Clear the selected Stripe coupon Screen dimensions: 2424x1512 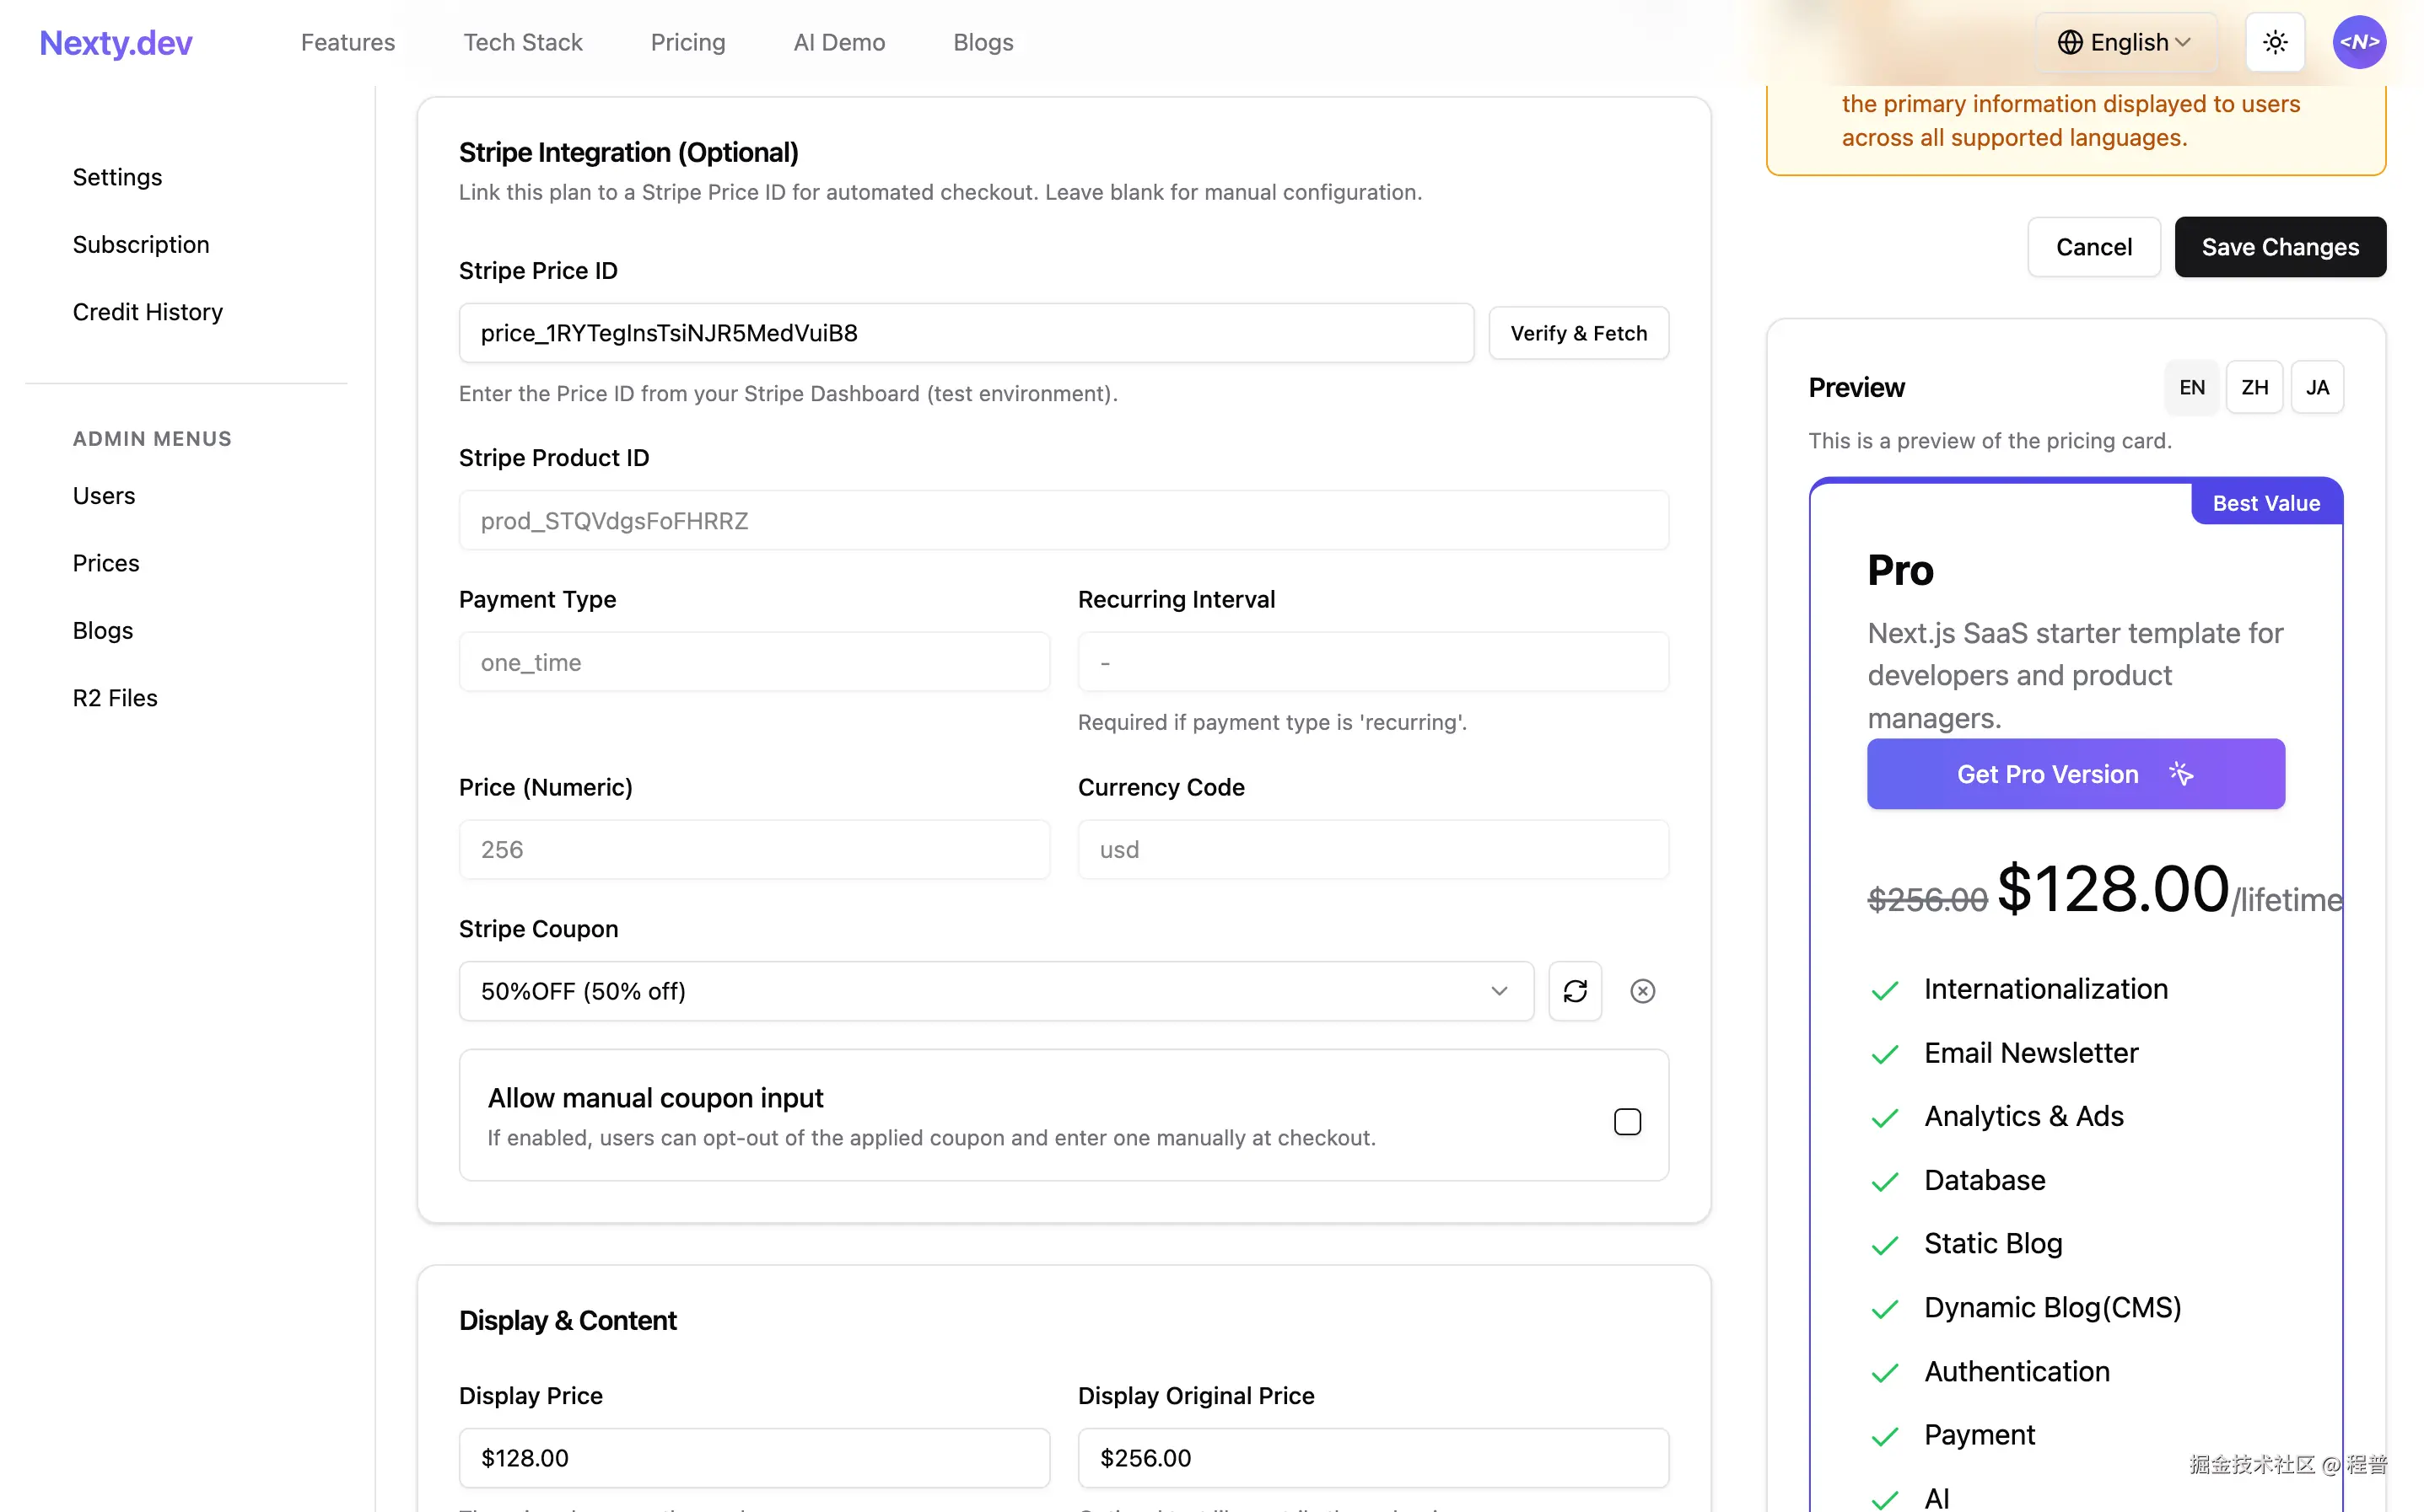(x=1643, y=991)
